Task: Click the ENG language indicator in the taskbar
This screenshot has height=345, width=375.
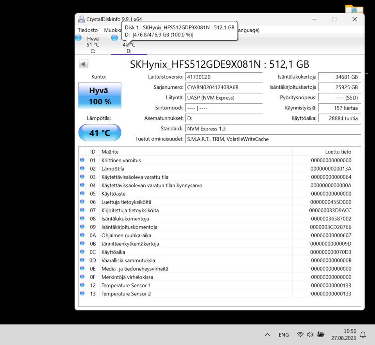Action: pos(284,335)
